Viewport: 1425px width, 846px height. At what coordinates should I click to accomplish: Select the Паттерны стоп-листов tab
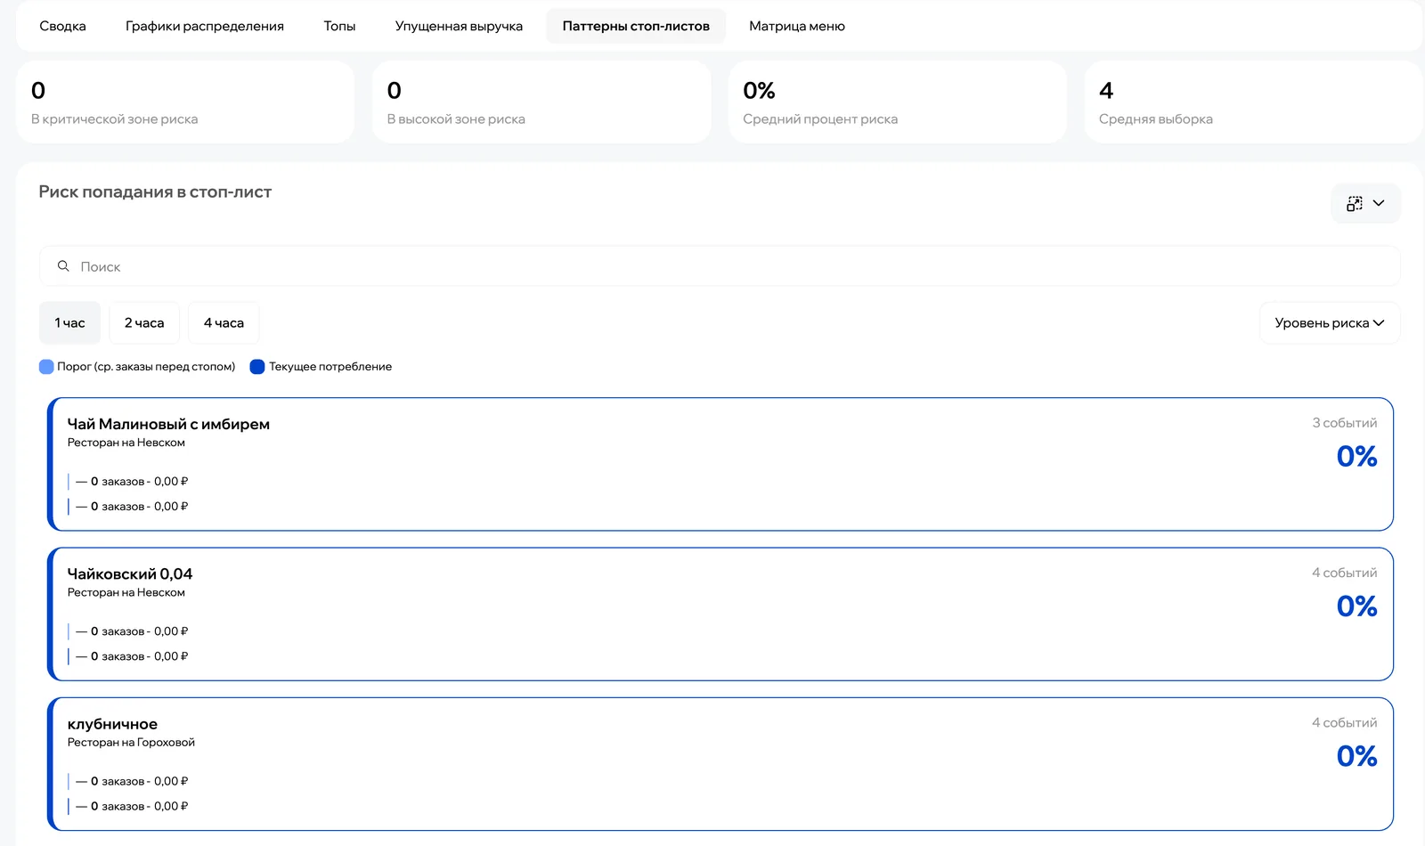[x=636, y=26]
